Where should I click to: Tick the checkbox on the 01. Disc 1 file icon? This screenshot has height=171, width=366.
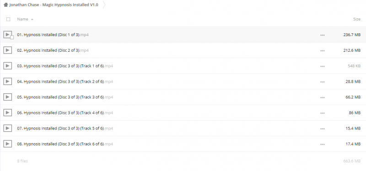click(x=12, y=37)
